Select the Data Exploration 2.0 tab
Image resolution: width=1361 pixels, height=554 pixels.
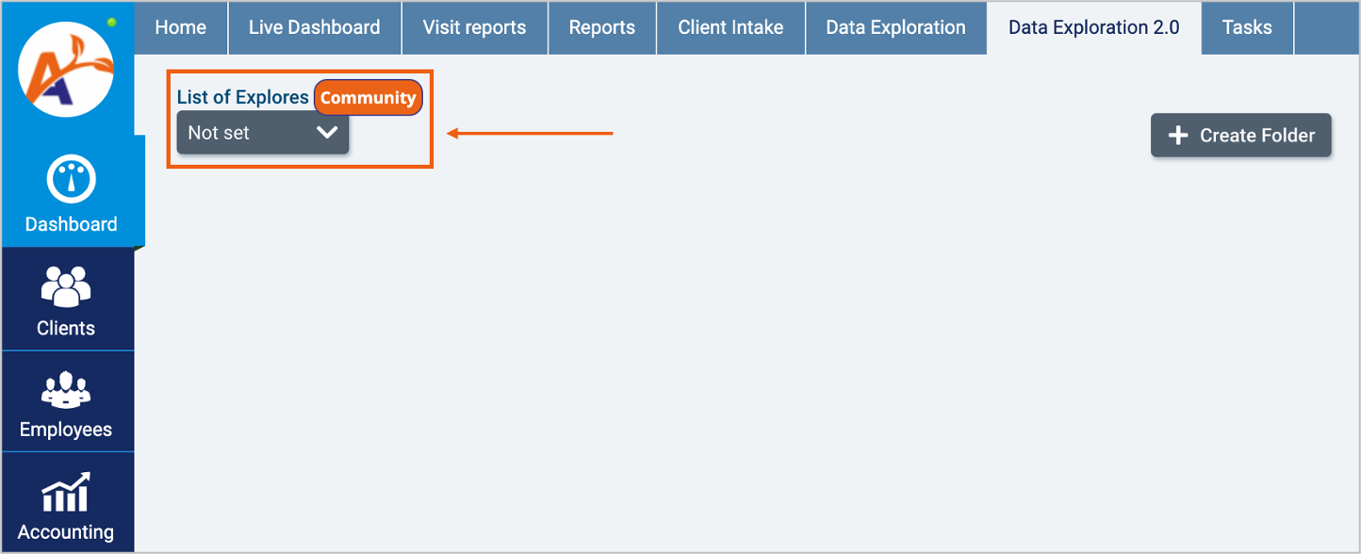click(1093, 27)
